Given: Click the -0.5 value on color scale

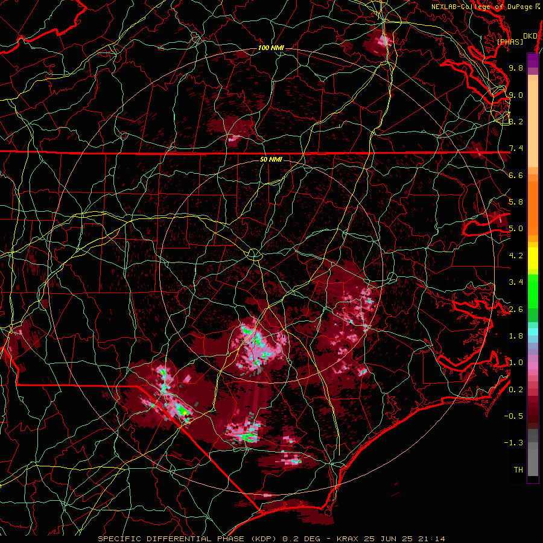Looking at the screenshot, I should click(513, 416).
